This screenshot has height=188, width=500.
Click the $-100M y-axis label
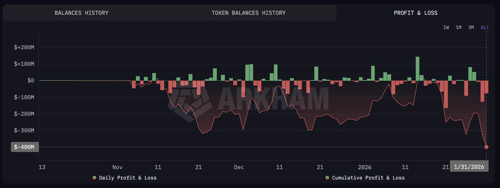(24, 97)
